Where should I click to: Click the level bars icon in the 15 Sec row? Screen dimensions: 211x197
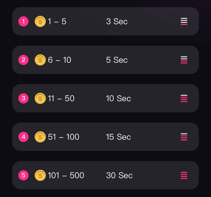tap(184, 137)
